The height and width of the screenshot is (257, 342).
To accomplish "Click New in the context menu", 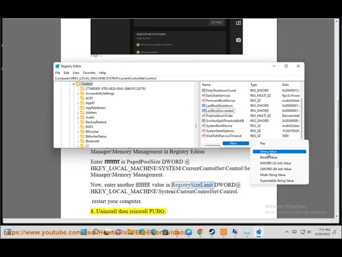I will point(236,143).
